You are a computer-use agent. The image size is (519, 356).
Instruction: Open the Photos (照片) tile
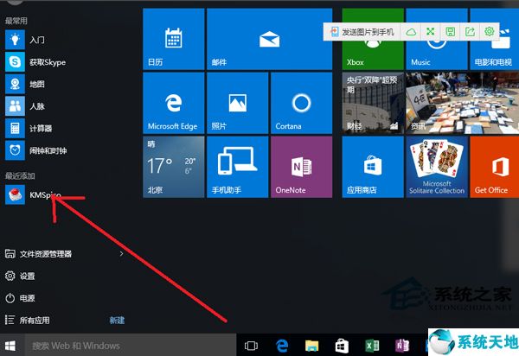coord(237,103)
